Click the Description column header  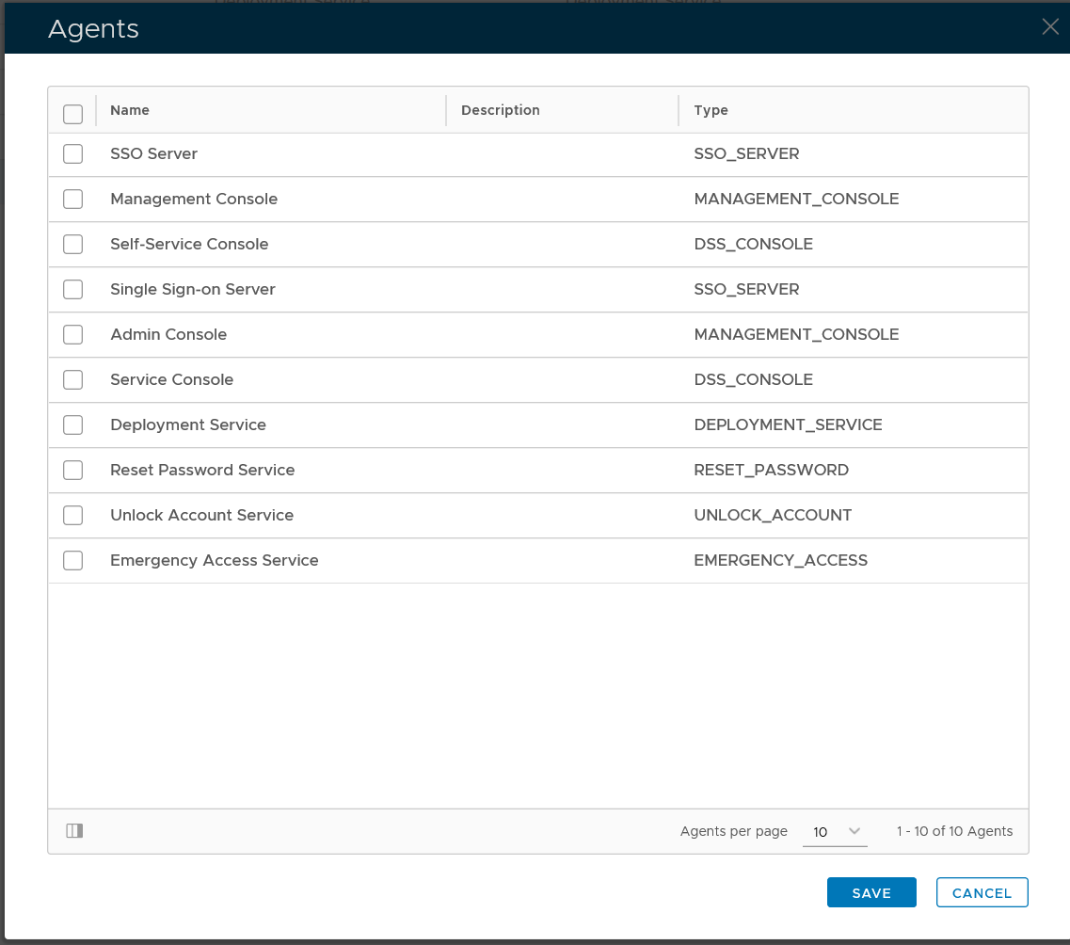coord(501,110)
